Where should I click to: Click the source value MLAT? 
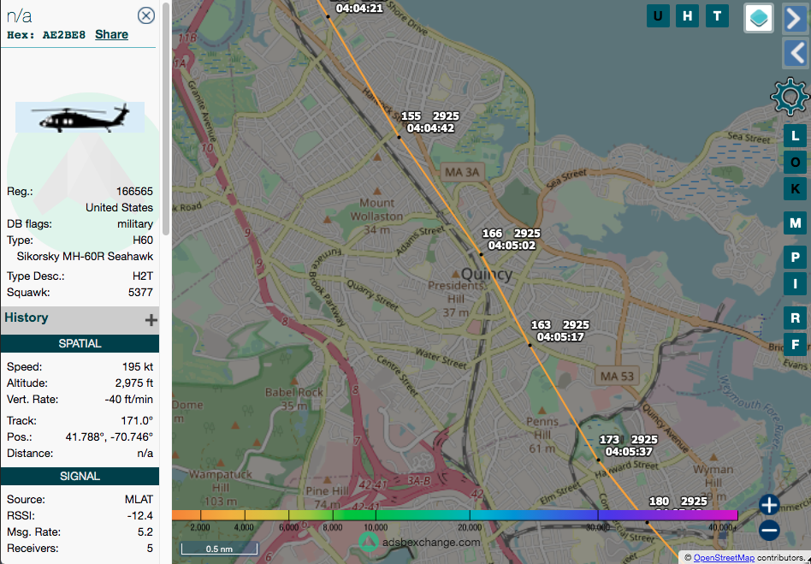coord(139,499)
